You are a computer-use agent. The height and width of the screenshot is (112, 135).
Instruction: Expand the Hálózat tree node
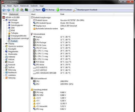coord(4,59)
